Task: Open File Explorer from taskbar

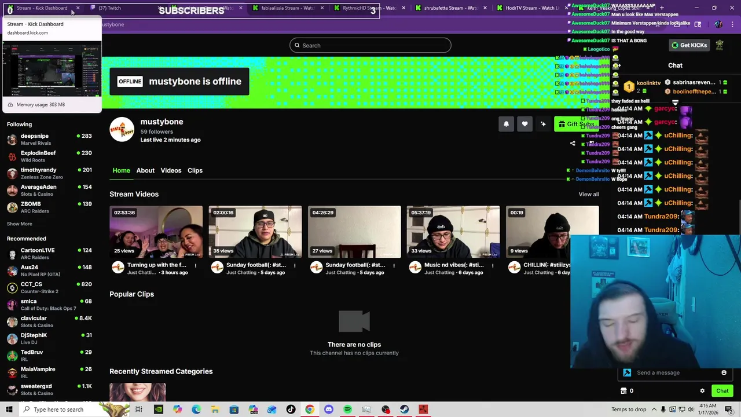Action: (x=215, y=409)
